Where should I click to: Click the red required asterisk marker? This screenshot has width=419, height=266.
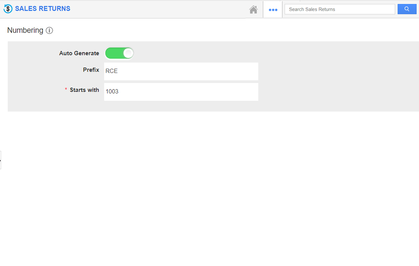[x=66, y=90]
